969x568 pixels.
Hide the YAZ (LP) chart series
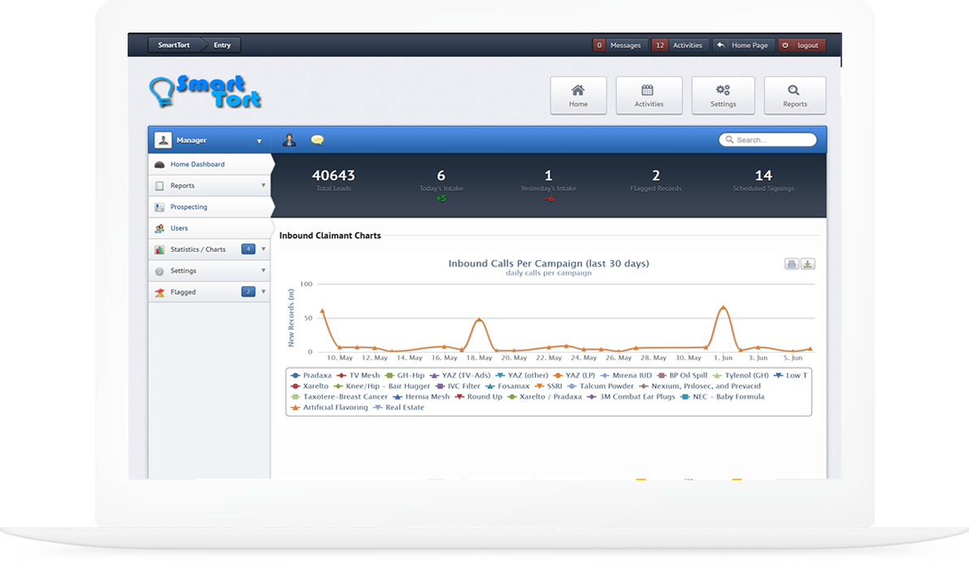[574, 375]
